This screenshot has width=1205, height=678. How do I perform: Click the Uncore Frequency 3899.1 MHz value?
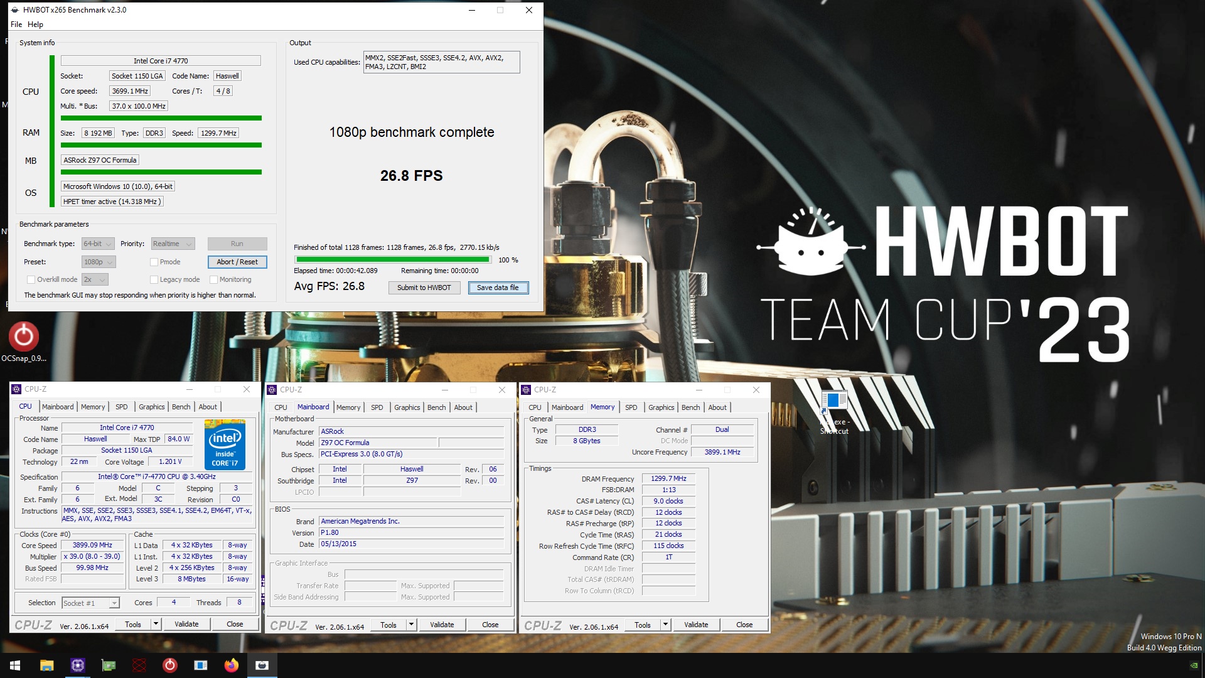tap(722, 452)
